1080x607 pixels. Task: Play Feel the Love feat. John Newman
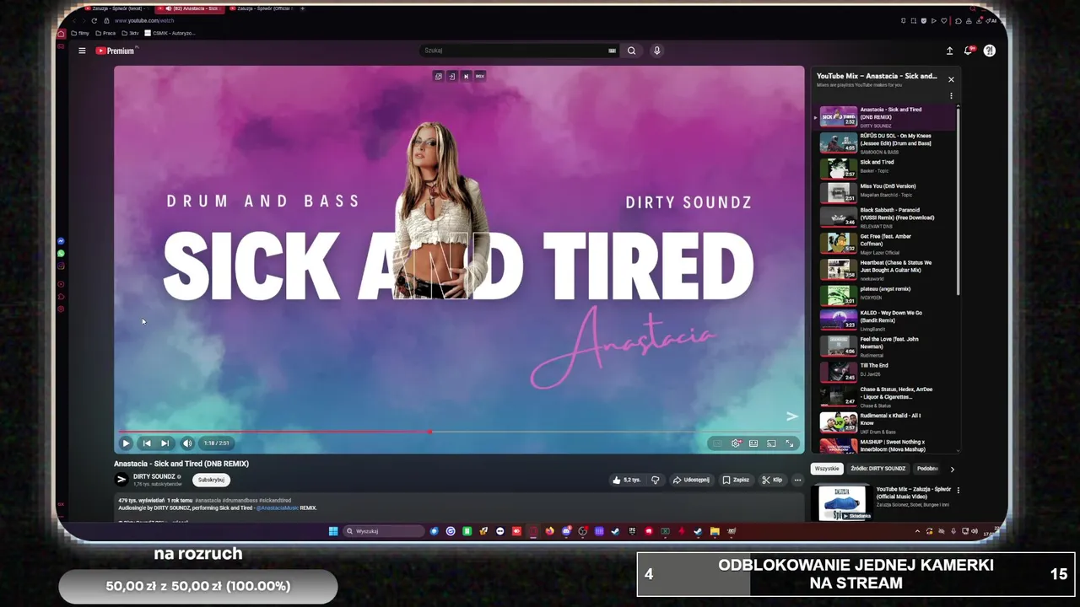tap(886, 346)
